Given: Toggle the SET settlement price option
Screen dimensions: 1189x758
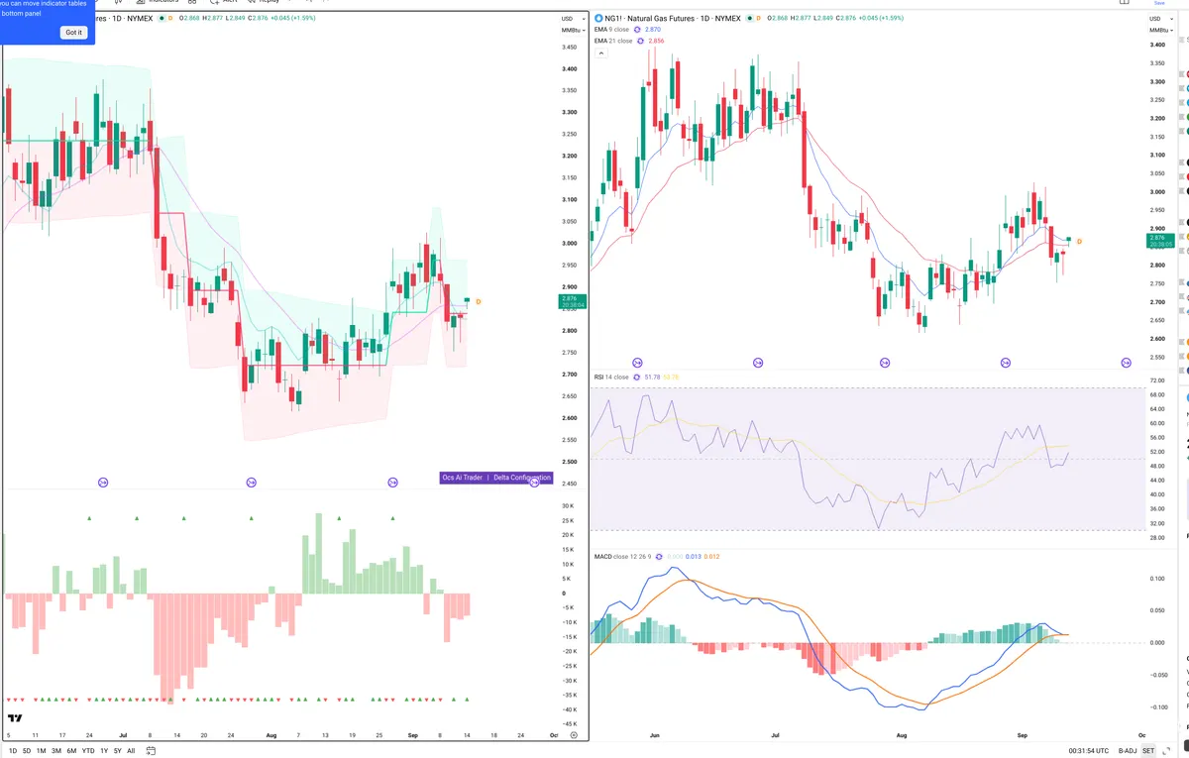Looking at the screenshot, I should coord(1148,751).
